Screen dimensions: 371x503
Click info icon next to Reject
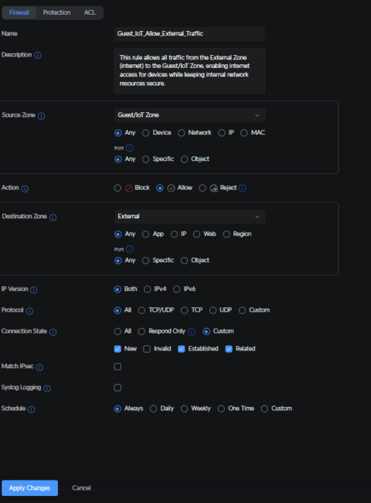pyautogui.click(x=243, y=188)
